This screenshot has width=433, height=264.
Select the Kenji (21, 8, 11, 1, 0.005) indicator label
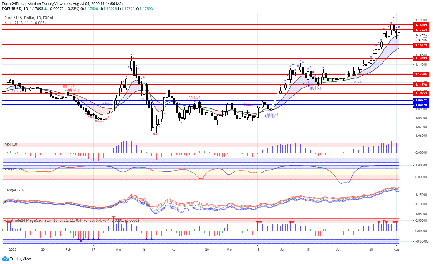(x=25, y=23)
